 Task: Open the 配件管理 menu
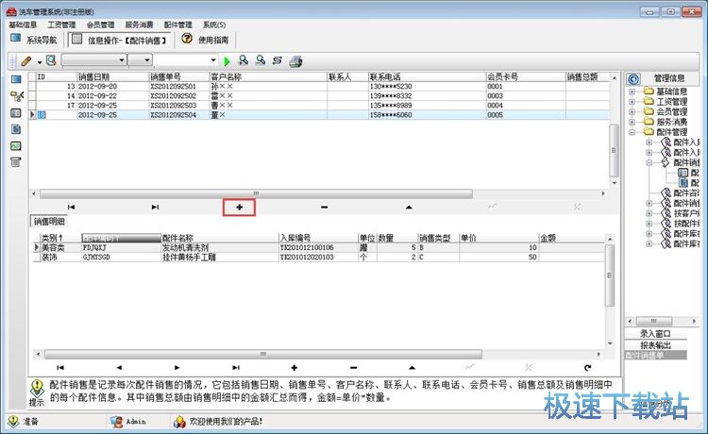177,25
